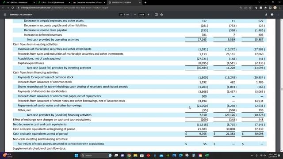Screen dimensions: 283x159
Task: Open Chrome three-dot menu
Action: (x=280, y=8)
